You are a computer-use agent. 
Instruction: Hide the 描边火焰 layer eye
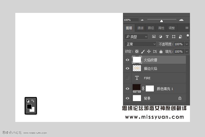click(127, 68)
